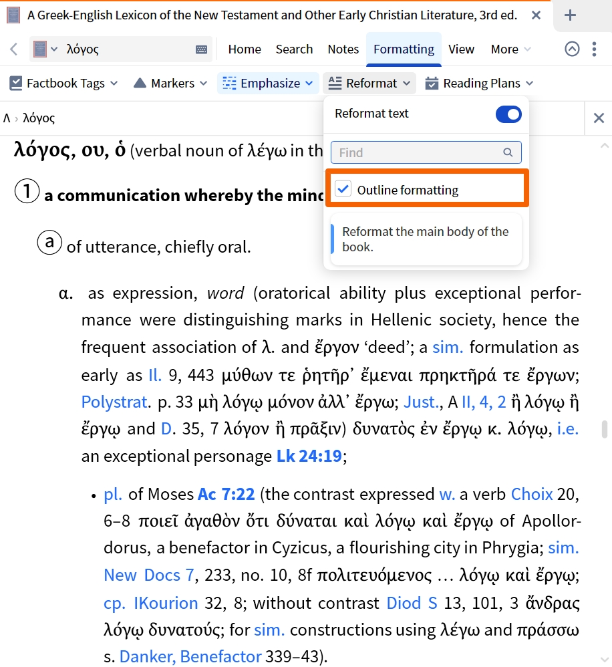The width and height of the screenshot is (612, 667).
Task: Open the Danker, Benefactor link
Action: [x=190, y=656]
